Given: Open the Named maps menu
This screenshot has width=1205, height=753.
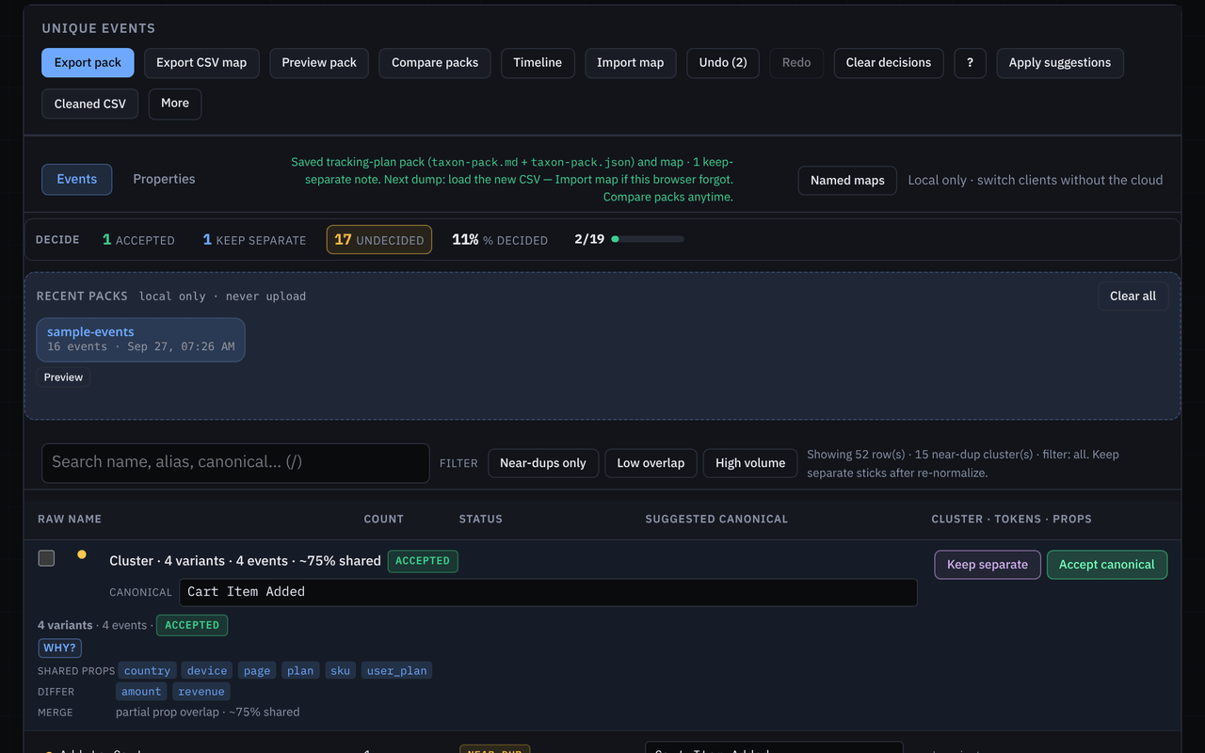Looking at the screenshot, I should [847, 181].
